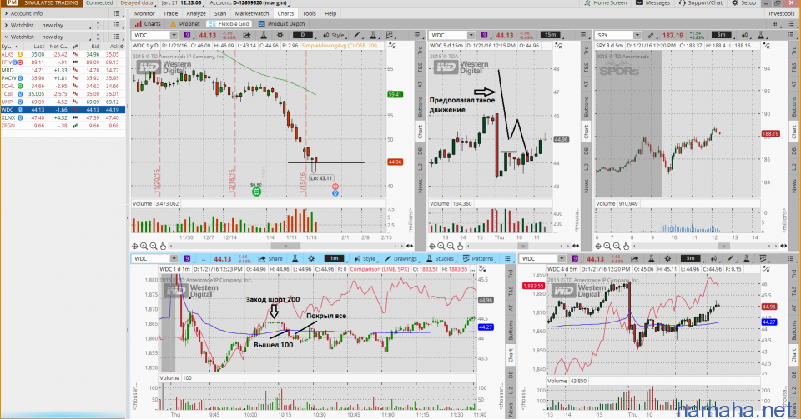801x419 pixels.
Task: Open T&S side tab of WDC daily chart
Action: [x=421, y=67]
